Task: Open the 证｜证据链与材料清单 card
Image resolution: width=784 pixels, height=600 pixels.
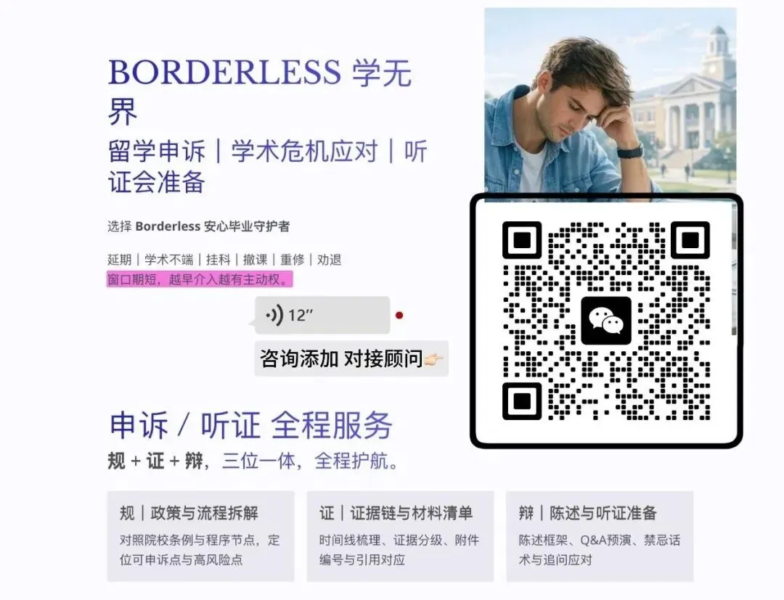Action: 400,536
